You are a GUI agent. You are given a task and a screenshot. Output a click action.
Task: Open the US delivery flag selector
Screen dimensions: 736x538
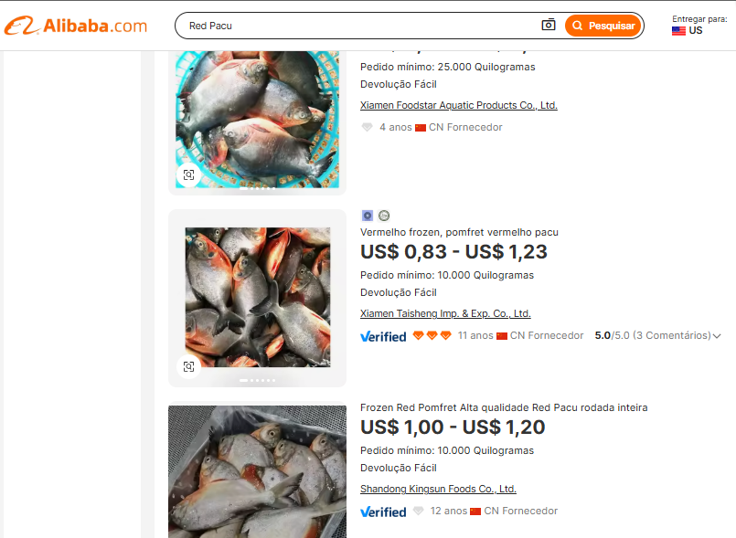[x=688, y=30]
